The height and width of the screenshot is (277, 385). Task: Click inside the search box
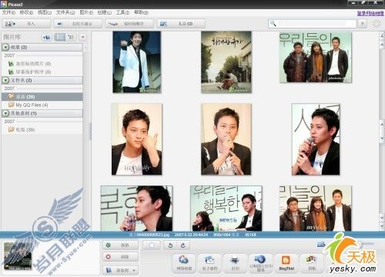313,24
